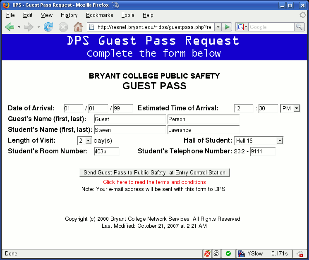Click the activity throbber icon
309x260 pixels.
click(x=303, y=15)
